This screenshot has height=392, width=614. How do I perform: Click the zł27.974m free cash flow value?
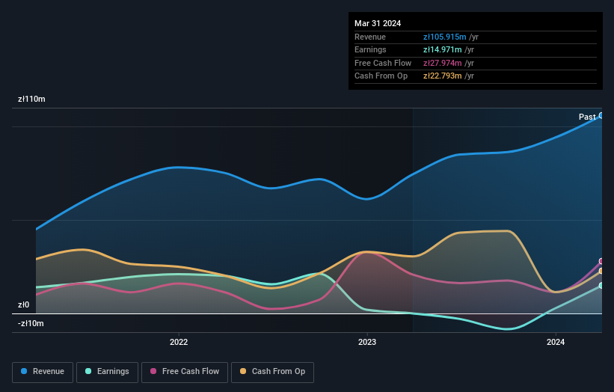(x=442, y=63)
